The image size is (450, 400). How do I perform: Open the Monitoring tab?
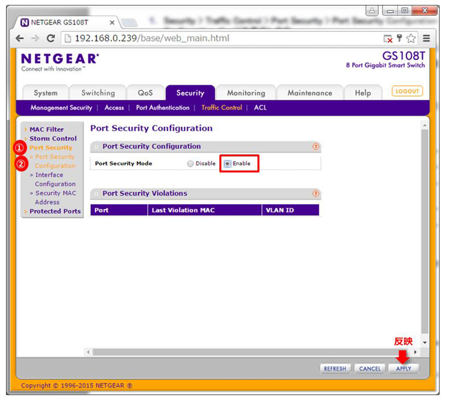pyautogui.click(x=246, y=93)
